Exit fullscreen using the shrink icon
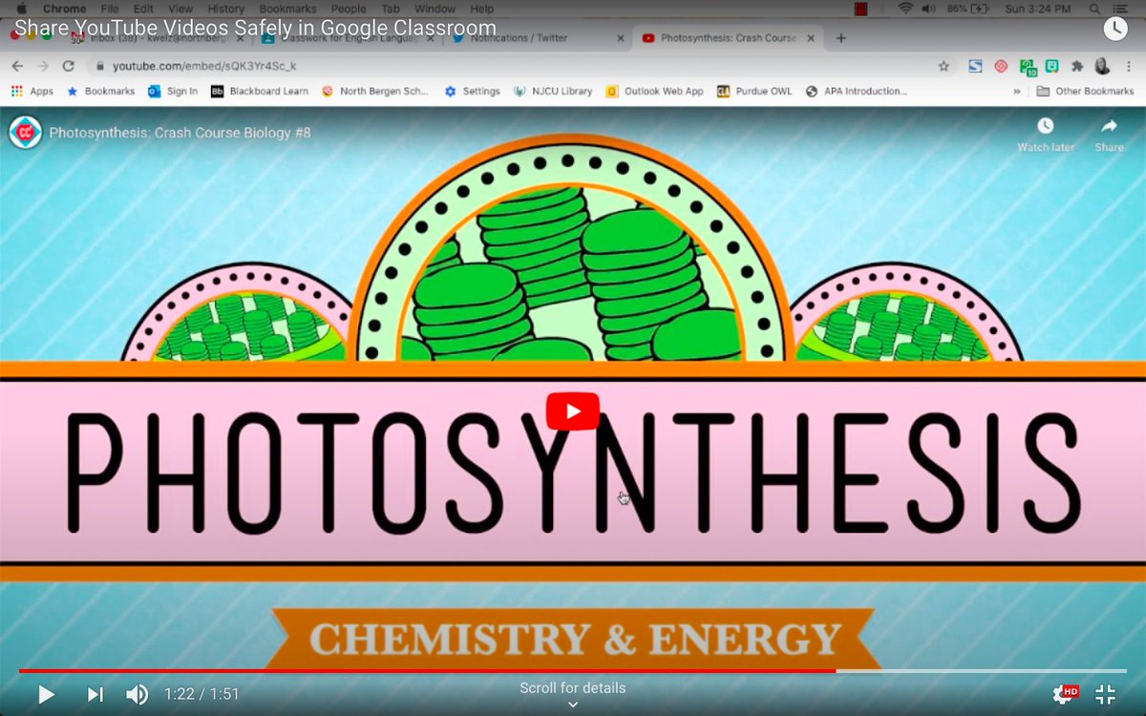The width and height of the screenshot is (1146, 716). 1106,695
